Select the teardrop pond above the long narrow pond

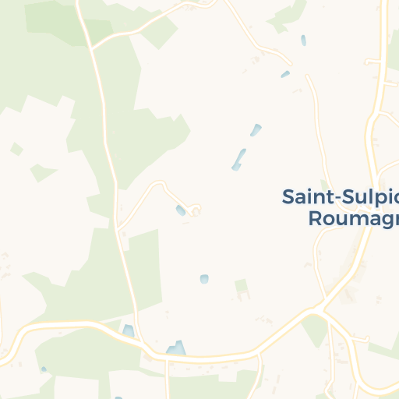click(x=256, y=130)
